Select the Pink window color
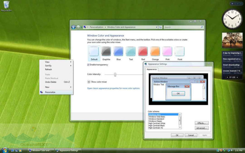Image resolution: width=245 pixels, height=153 pixels. click(x=167, y=54)
